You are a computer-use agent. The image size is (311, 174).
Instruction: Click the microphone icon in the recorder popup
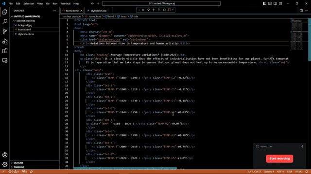click(x=302, y=146)
